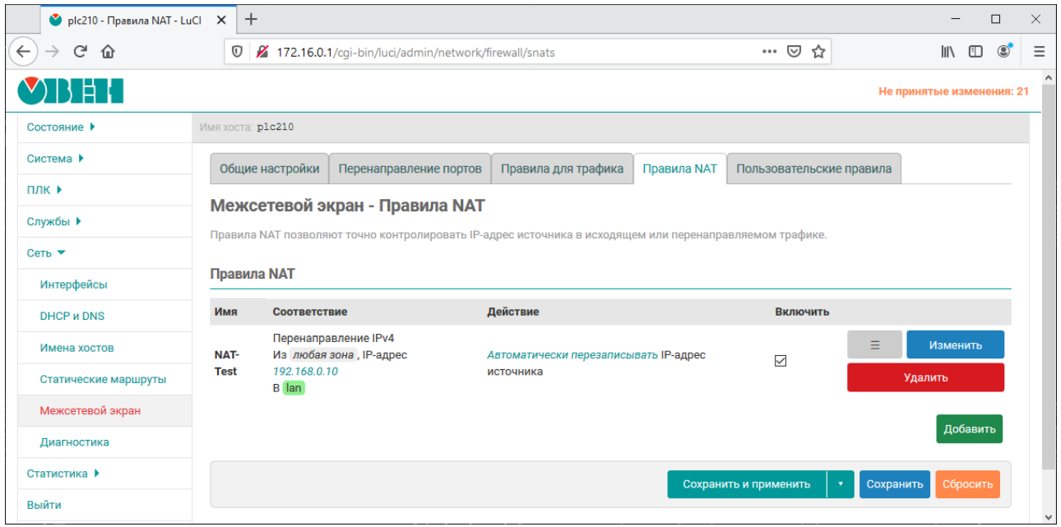Click the OWEN logo

[71, 91]
